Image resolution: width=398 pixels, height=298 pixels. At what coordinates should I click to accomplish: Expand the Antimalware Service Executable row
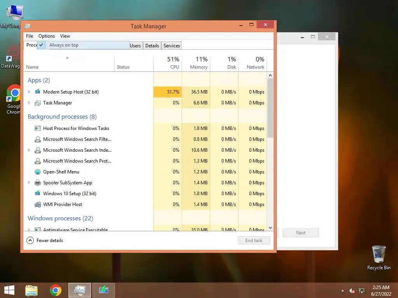pyautogui.click(x=29, y=229)
